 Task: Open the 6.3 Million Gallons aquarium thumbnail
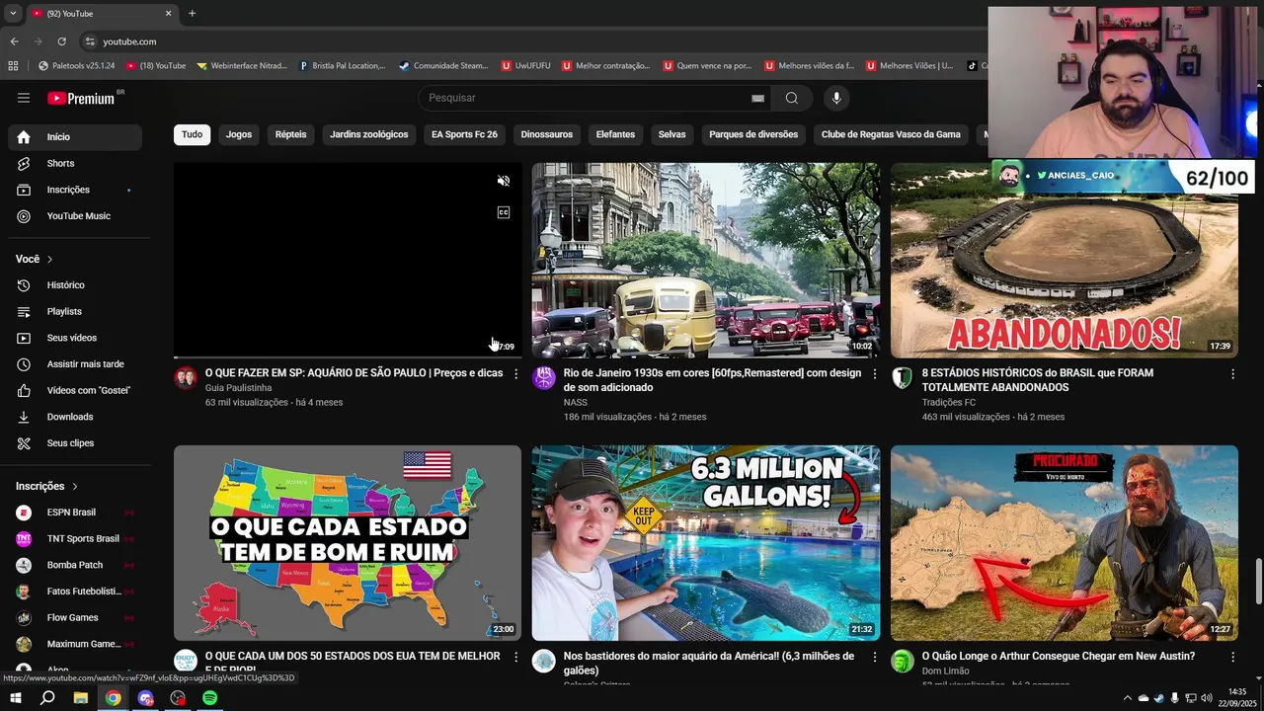pos(706,543)
